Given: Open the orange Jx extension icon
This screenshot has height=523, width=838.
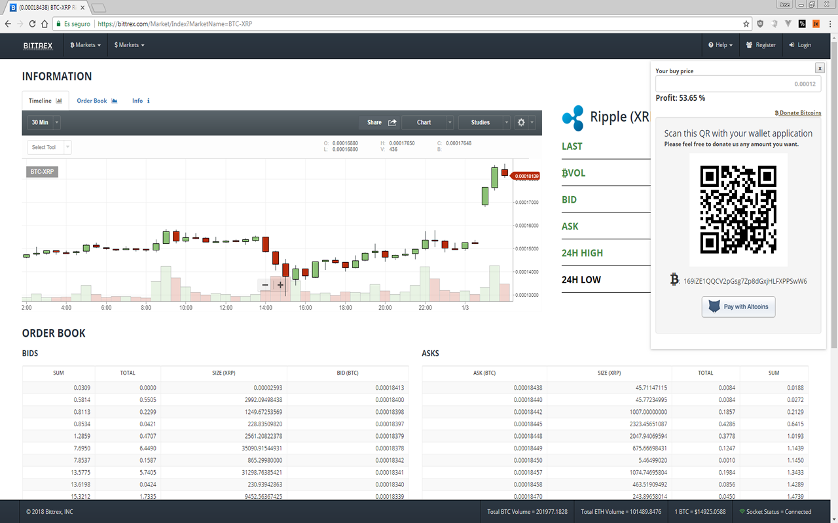Looking at the screenshot, I should click(816, 24).
